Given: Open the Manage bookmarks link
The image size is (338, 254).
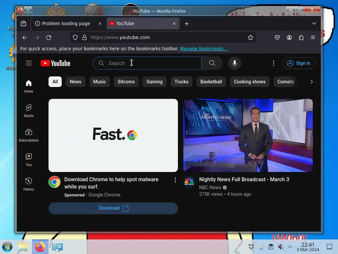Looking at the screenshot, I should point(204,49).
